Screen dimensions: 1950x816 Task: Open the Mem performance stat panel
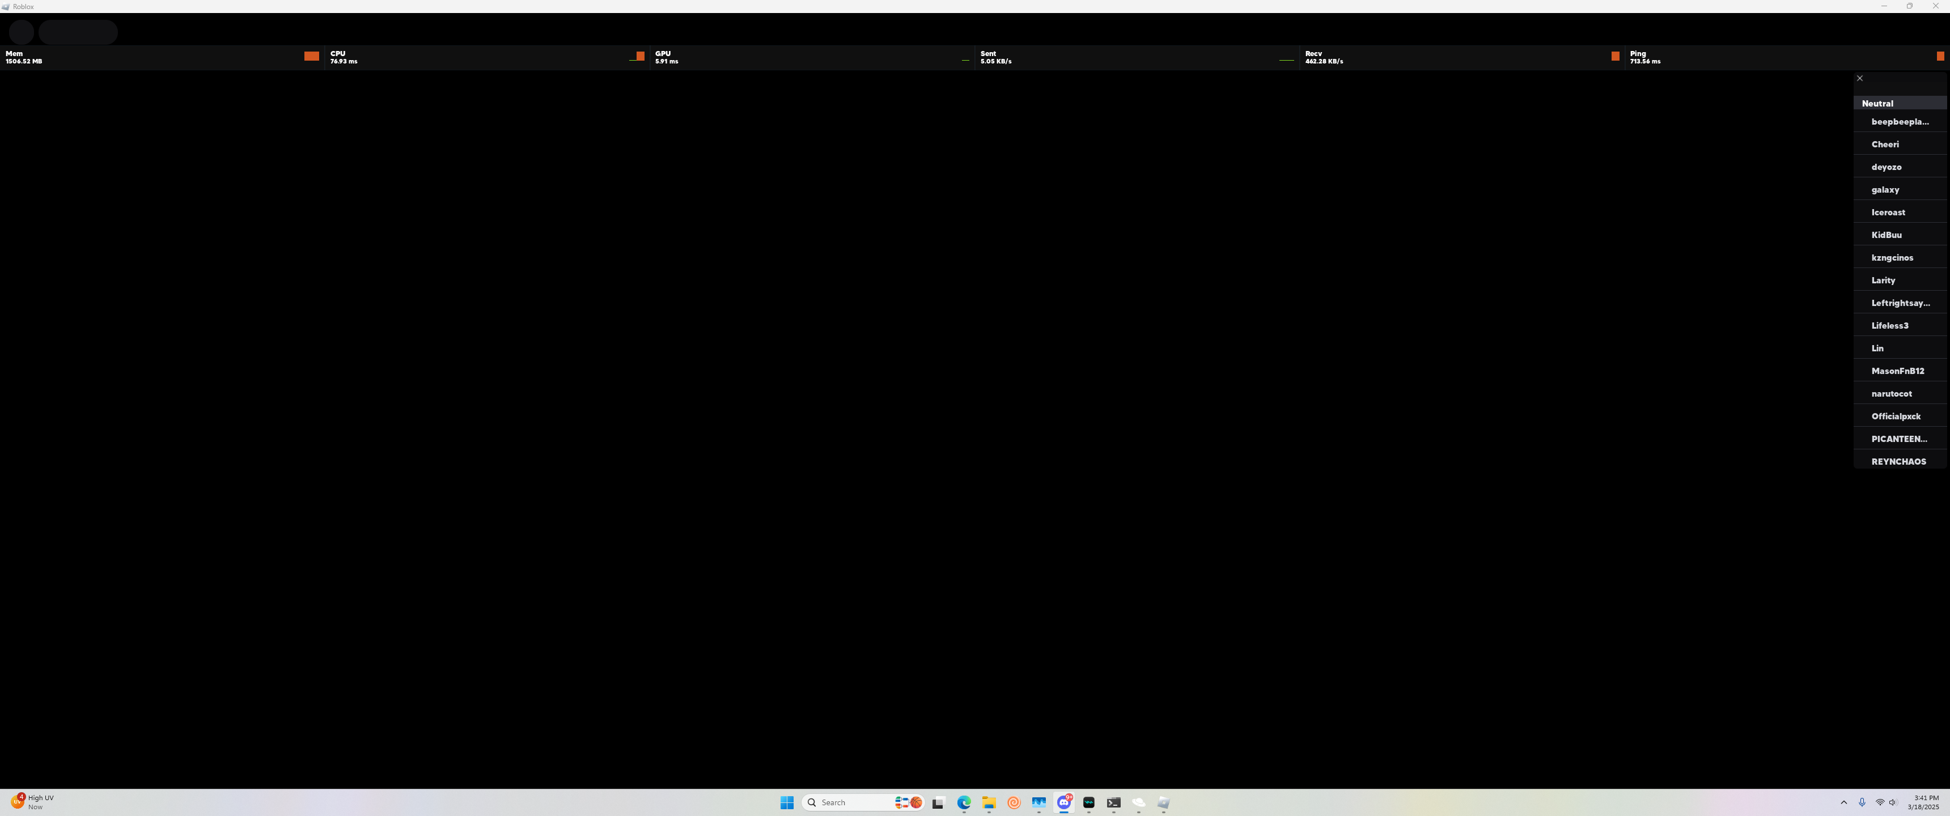(x=162, y=58)
